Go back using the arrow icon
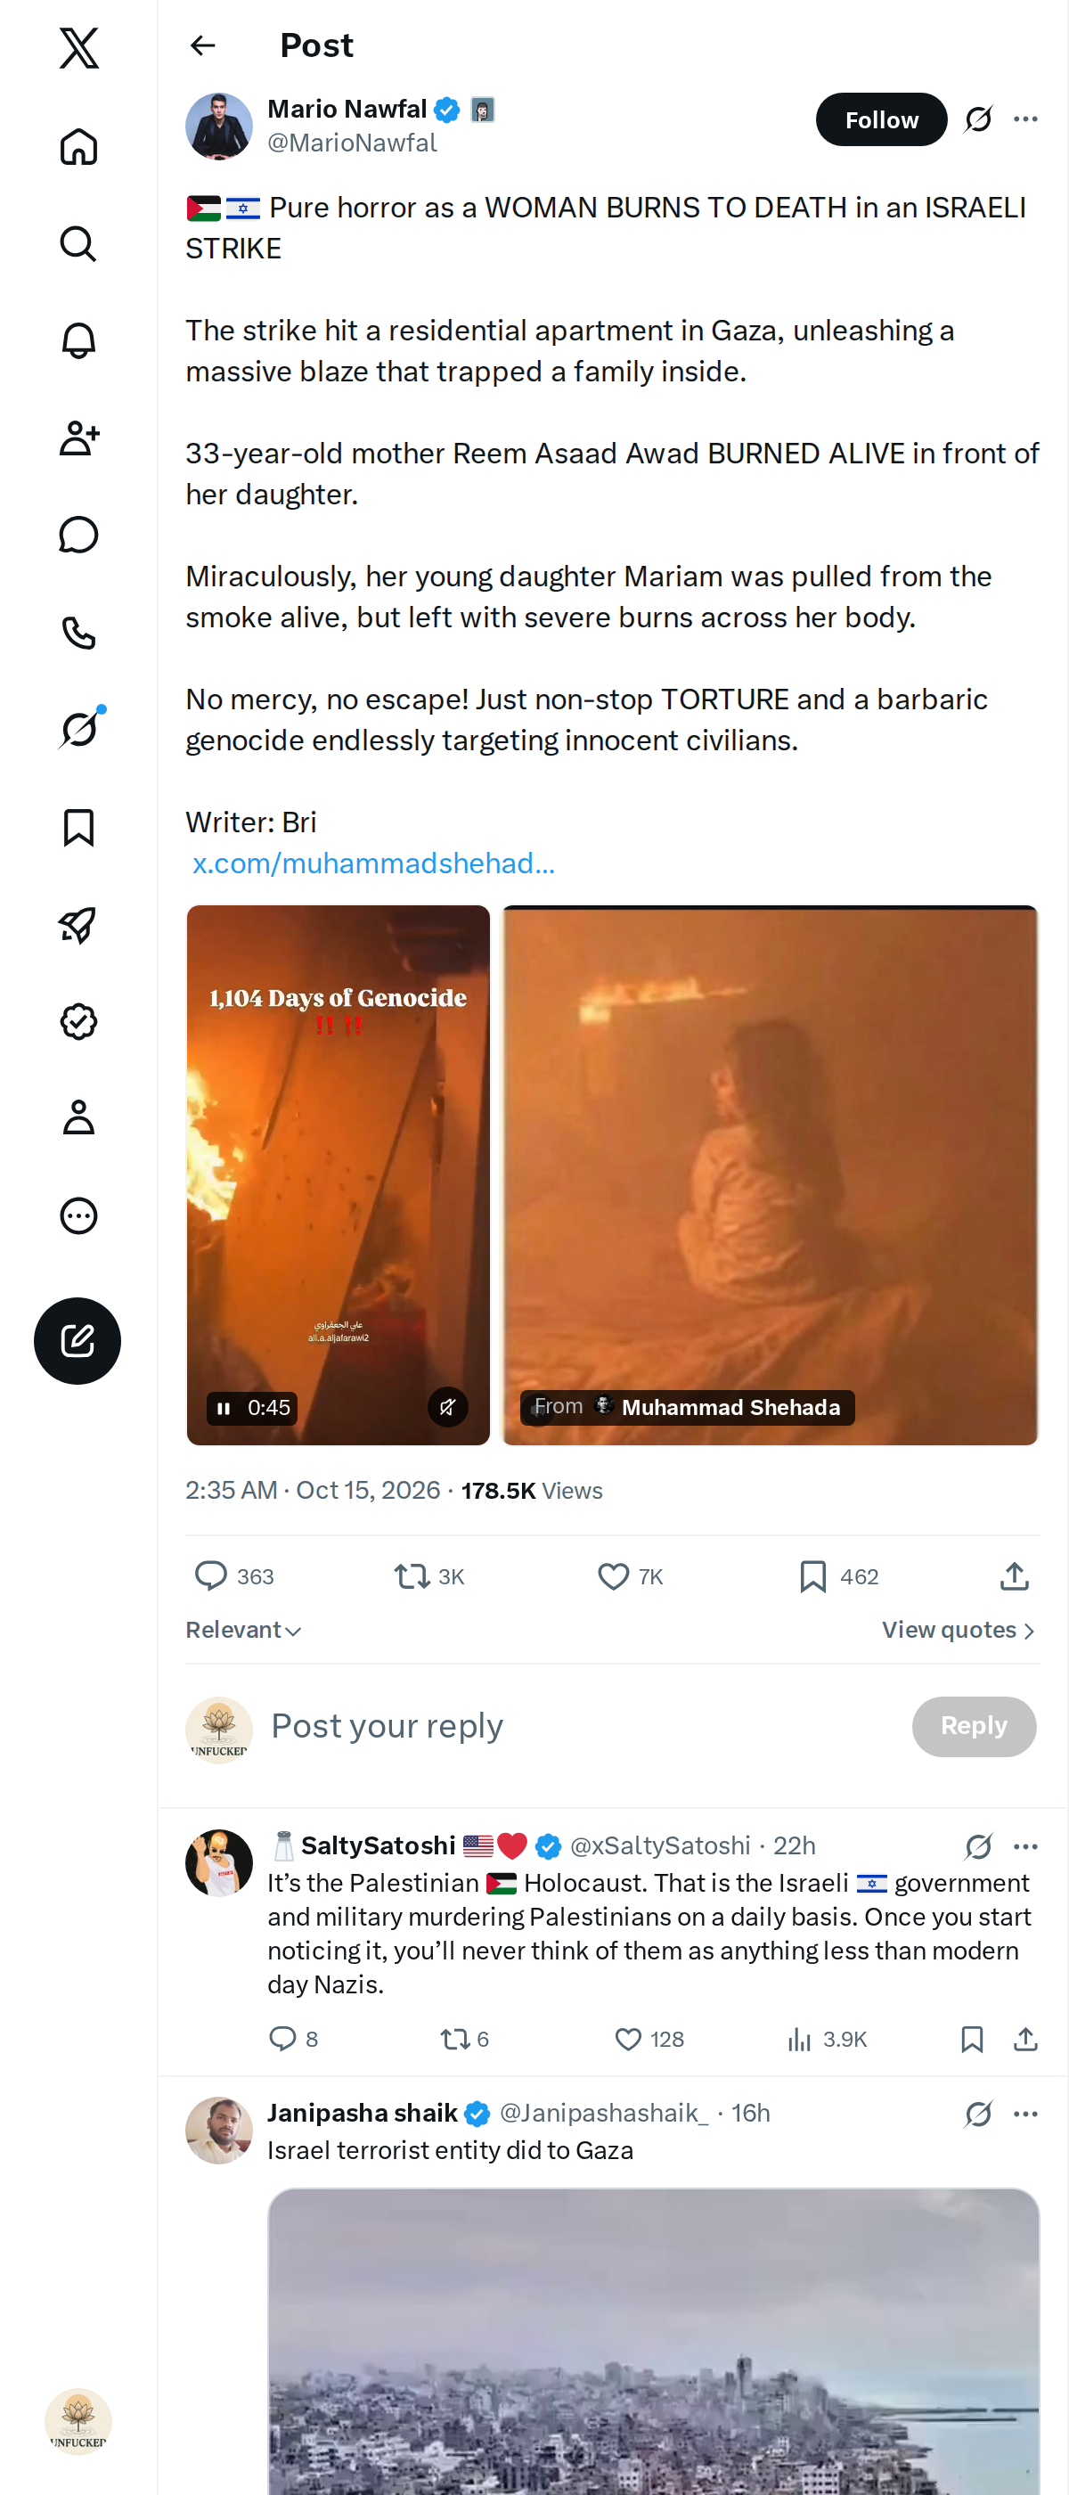The image size is (1069, 2495). coord(202,45)
